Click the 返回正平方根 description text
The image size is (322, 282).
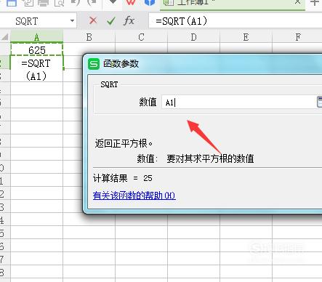124,143
